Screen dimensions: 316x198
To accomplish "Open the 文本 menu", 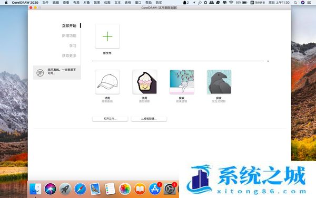I will 117,3.
